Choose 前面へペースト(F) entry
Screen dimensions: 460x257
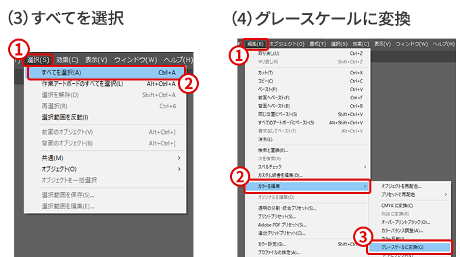coord(308,97)
